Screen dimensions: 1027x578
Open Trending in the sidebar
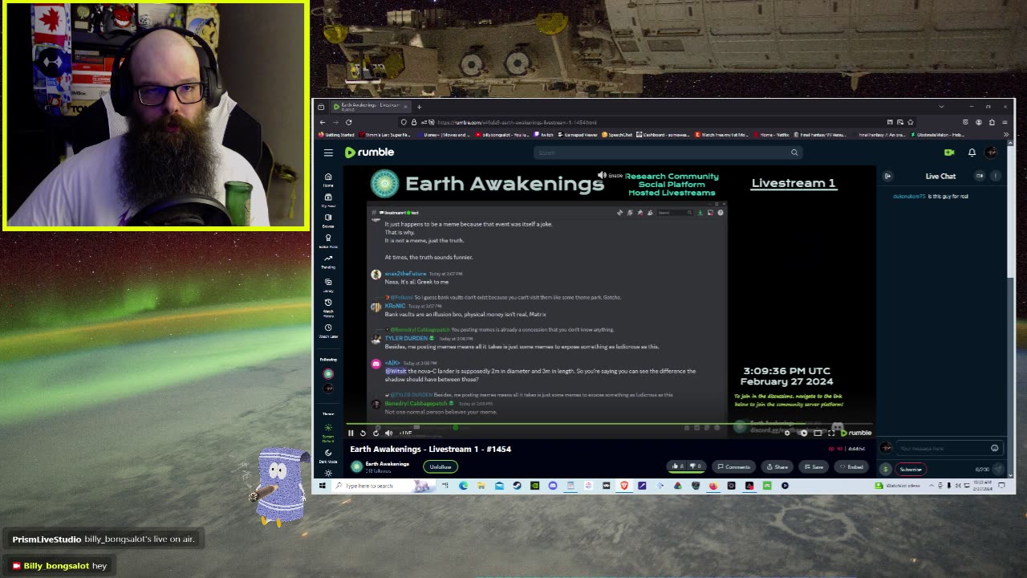coord(328,262)
